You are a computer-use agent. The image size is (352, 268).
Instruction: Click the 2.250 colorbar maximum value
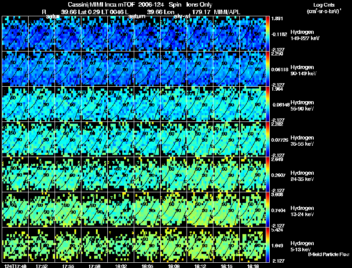tap(277, 54)
